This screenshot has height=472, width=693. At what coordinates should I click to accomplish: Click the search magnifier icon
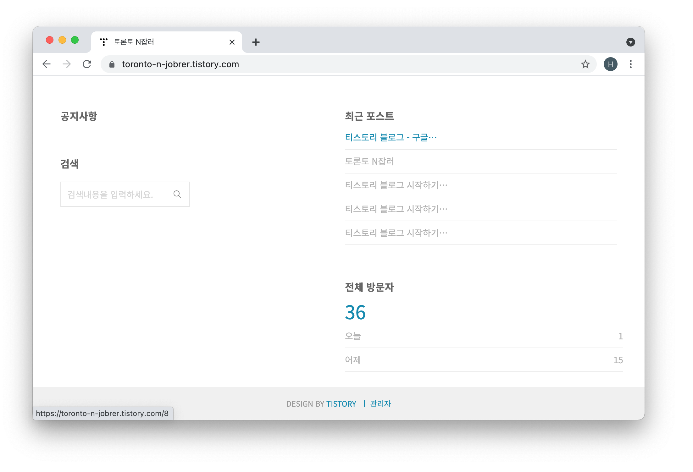pos(177,194)
